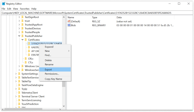The height and width of the screenshot is (112, 194).
Task: Click the Type column header
Action: pyautogui.click(x=103, y=18)
